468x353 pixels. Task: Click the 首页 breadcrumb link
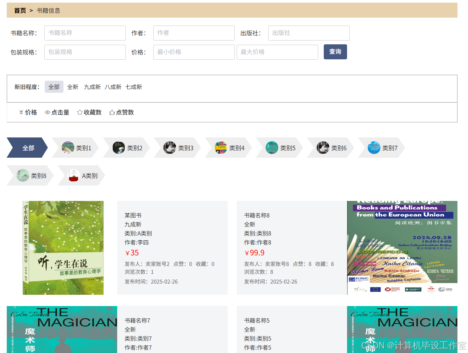20,11
